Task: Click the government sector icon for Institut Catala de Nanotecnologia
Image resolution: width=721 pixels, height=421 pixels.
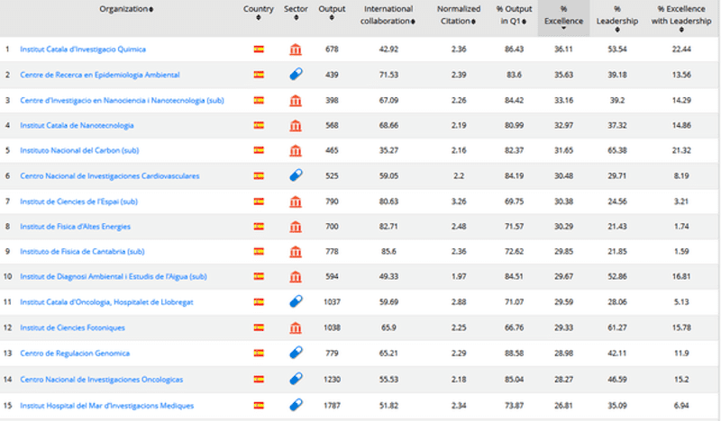Action: (296, 125)
